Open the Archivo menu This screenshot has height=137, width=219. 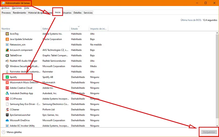coord(5,8)
